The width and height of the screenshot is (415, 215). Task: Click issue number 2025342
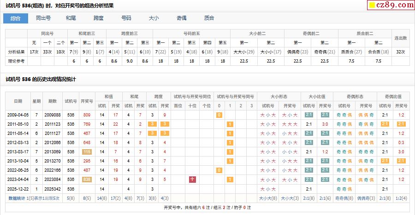tap(53, 188)
